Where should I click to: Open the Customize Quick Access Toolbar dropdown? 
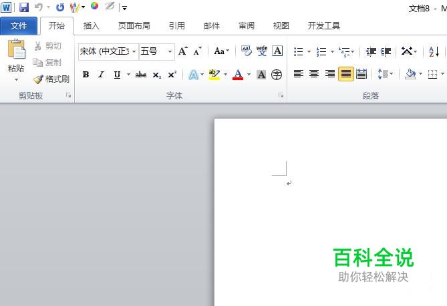tap(124, 8)
